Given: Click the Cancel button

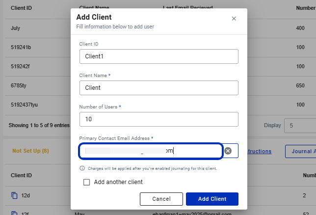Looking at the screenshot, I should [161, 199].
